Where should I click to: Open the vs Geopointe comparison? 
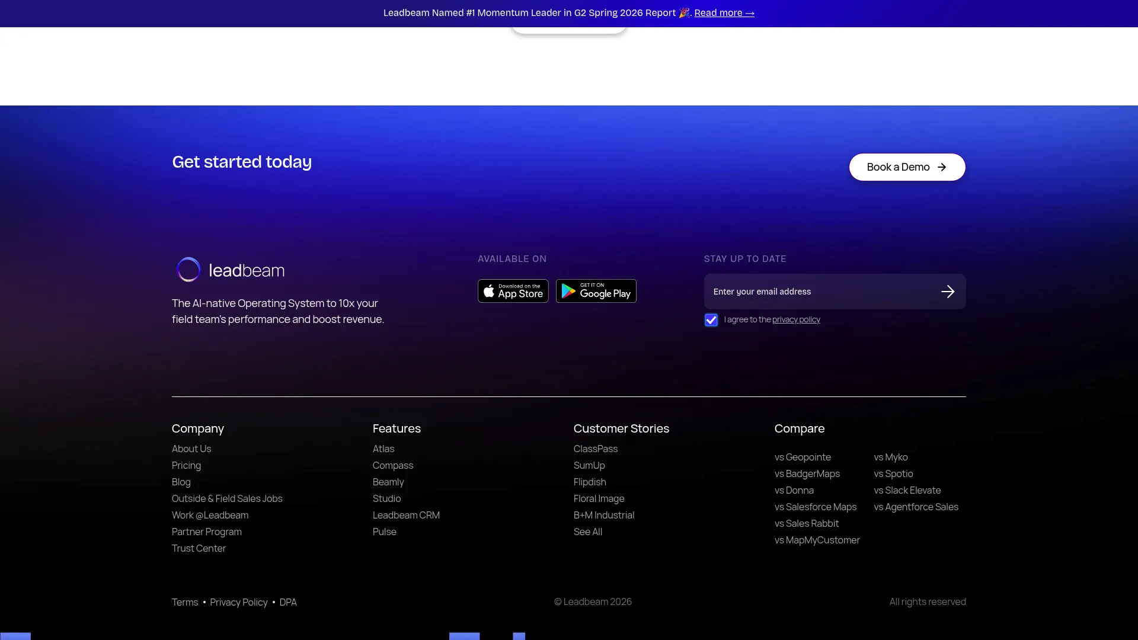tap(803, 457)
